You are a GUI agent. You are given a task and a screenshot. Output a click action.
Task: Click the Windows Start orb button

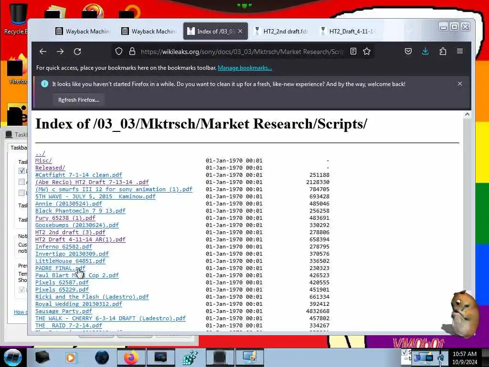tap(12, 357)
